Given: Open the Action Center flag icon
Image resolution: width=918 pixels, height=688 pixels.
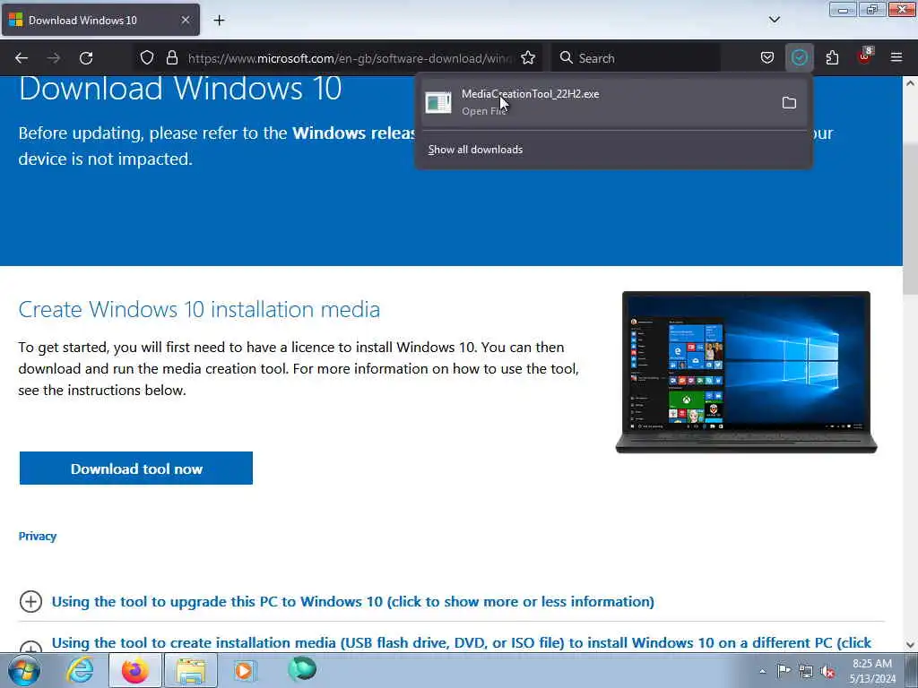Looking at the screenshot, I should click(784, 671).
